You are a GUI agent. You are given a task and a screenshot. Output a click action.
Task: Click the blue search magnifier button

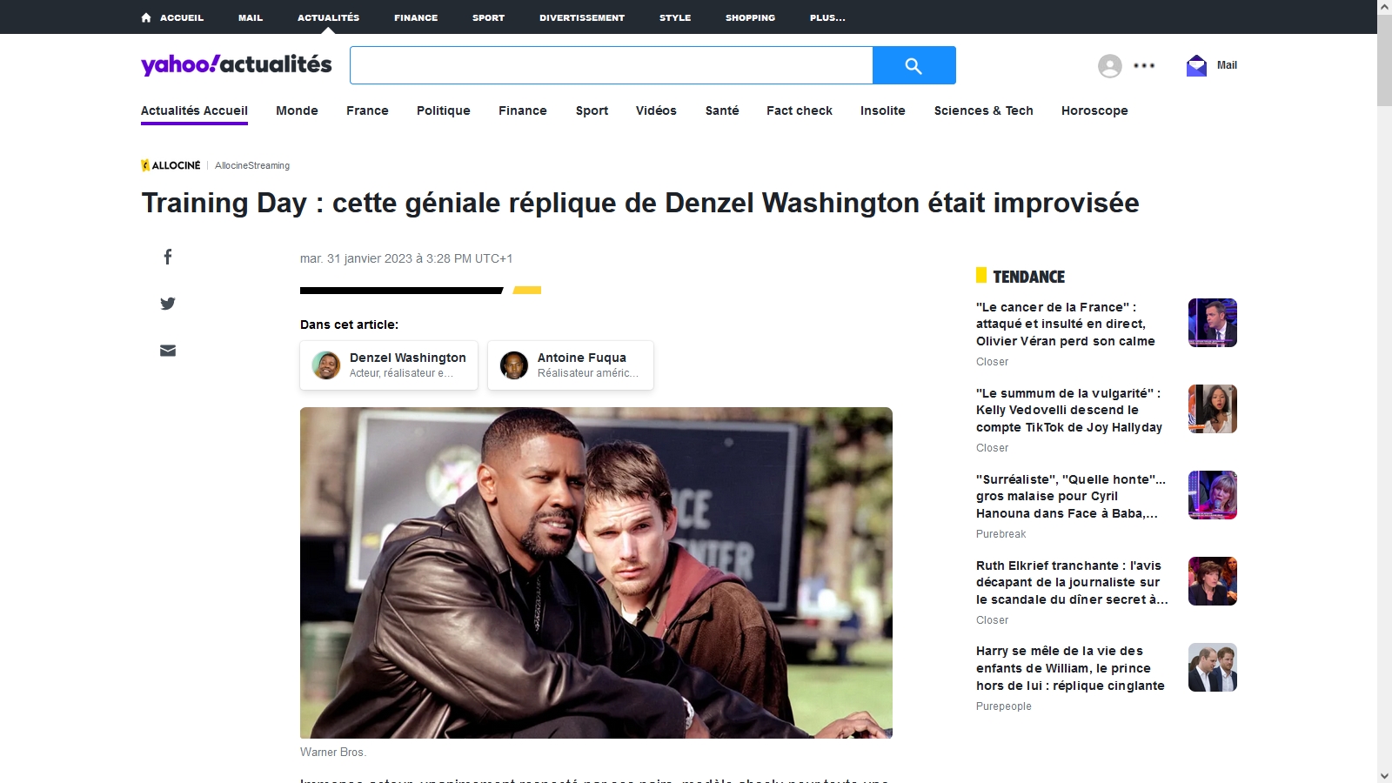[x=913, y=65]
